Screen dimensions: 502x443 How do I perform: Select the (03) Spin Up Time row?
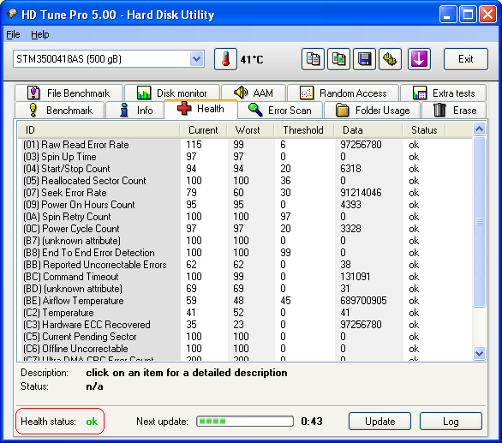pyautogui.click(x=245, y=157)
